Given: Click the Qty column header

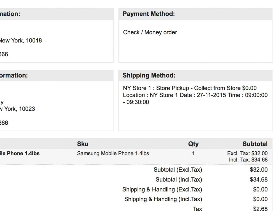Looking at the screenshot, I should point(193,144).
